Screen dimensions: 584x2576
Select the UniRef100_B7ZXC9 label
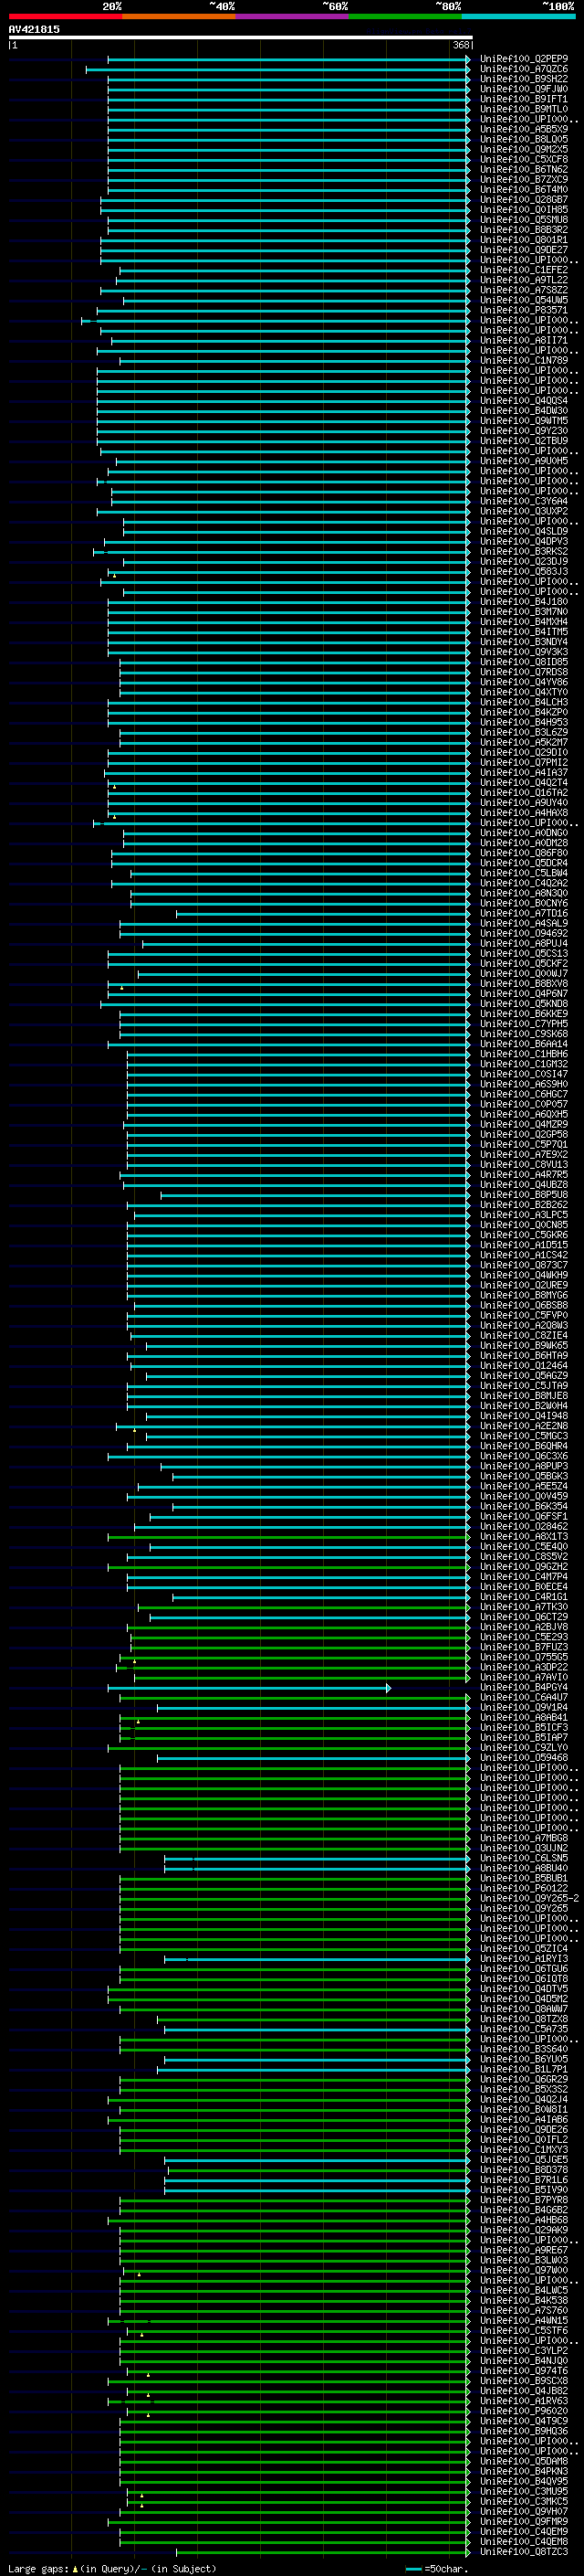(524, 180)
